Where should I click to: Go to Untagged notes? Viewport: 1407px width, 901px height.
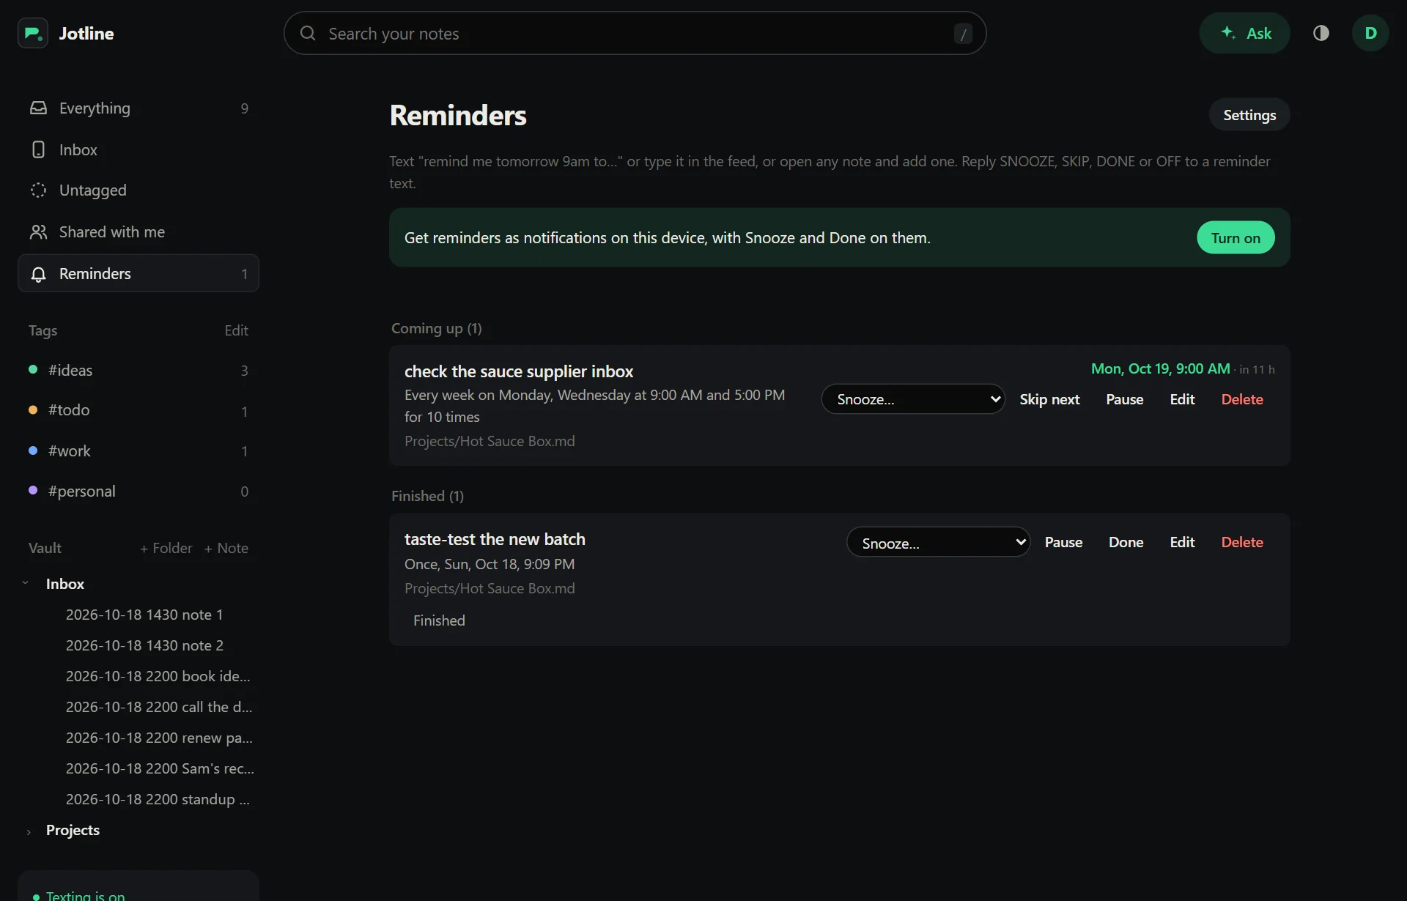point(139,190)
